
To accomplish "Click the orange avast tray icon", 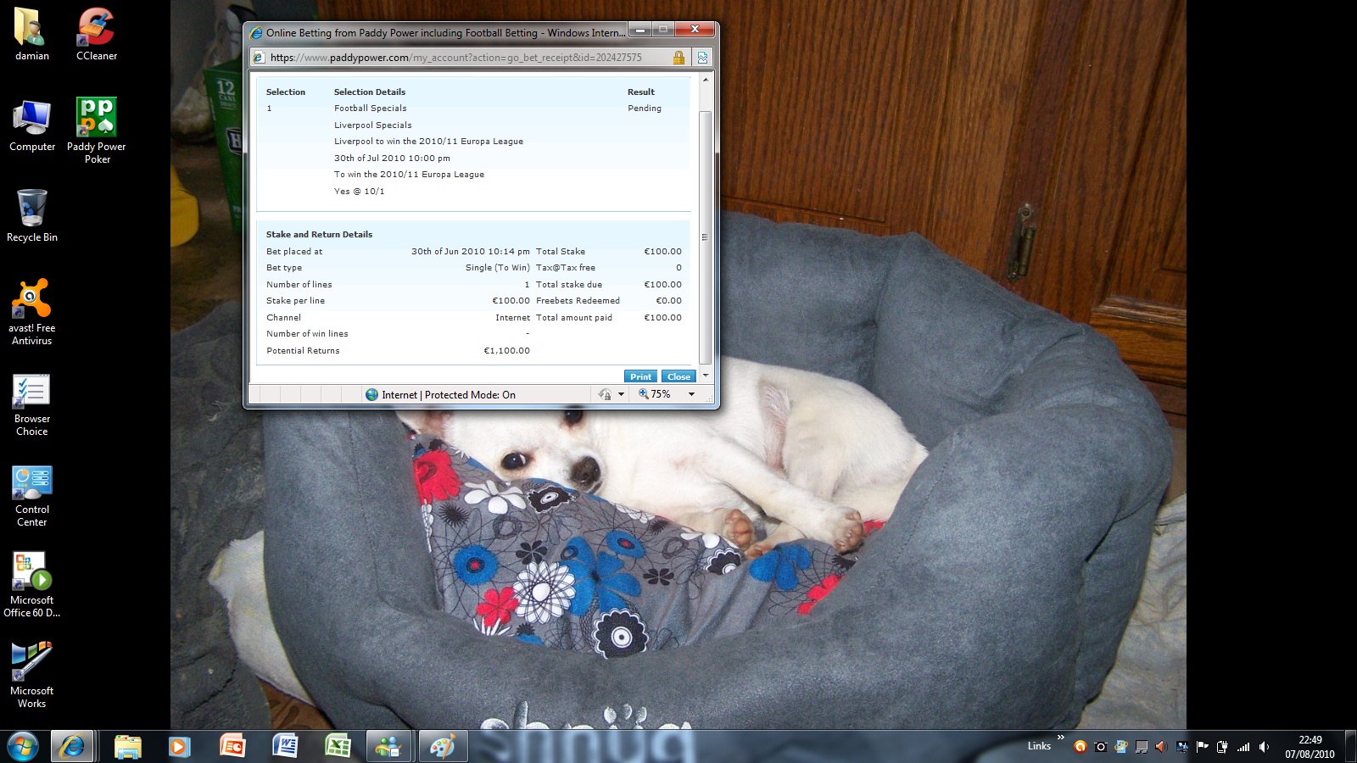I will pos(1080,746).
